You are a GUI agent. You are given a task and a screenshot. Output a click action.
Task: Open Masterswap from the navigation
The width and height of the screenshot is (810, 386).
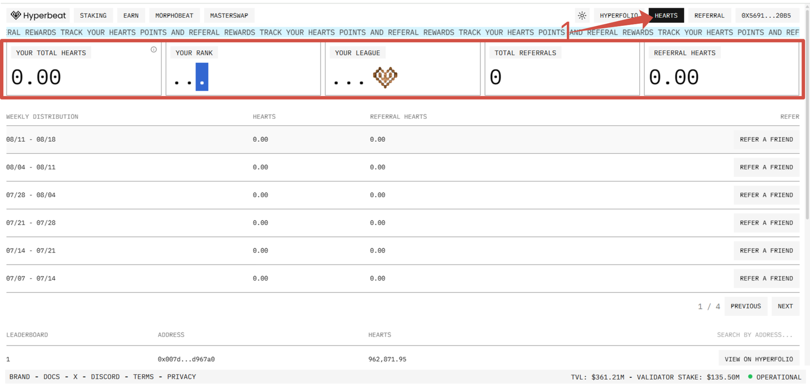[229, 16]
